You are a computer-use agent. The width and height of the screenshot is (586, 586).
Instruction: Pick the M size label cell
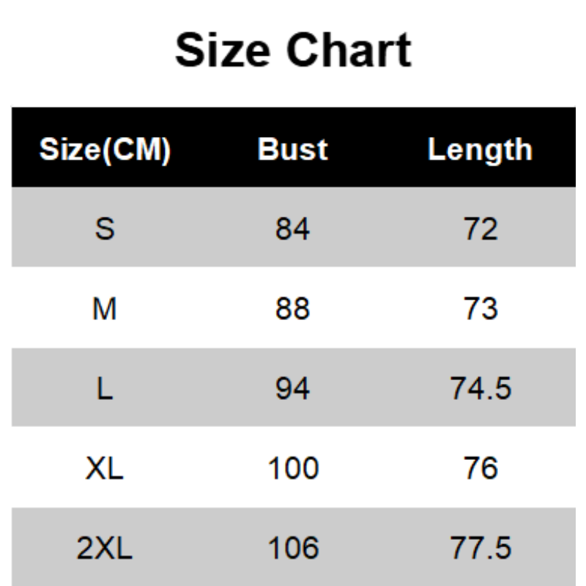pyautogui.click(x=105, y=309)
